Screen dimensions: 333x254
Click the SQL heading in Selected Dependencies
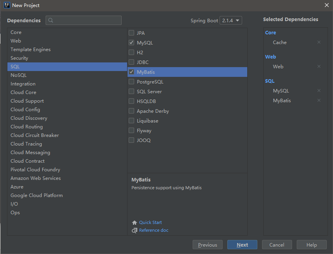coord(270,81)
